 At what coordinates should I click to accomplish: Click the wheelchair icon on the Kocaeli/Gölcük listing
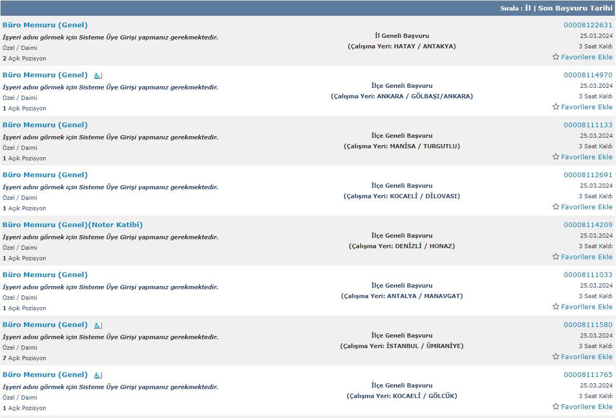[x=98, y=375]
